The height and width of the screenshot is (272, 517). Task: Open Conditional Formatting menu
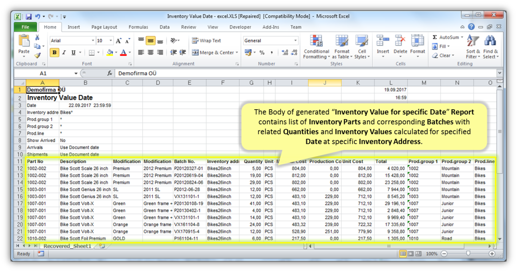(316, 47)
